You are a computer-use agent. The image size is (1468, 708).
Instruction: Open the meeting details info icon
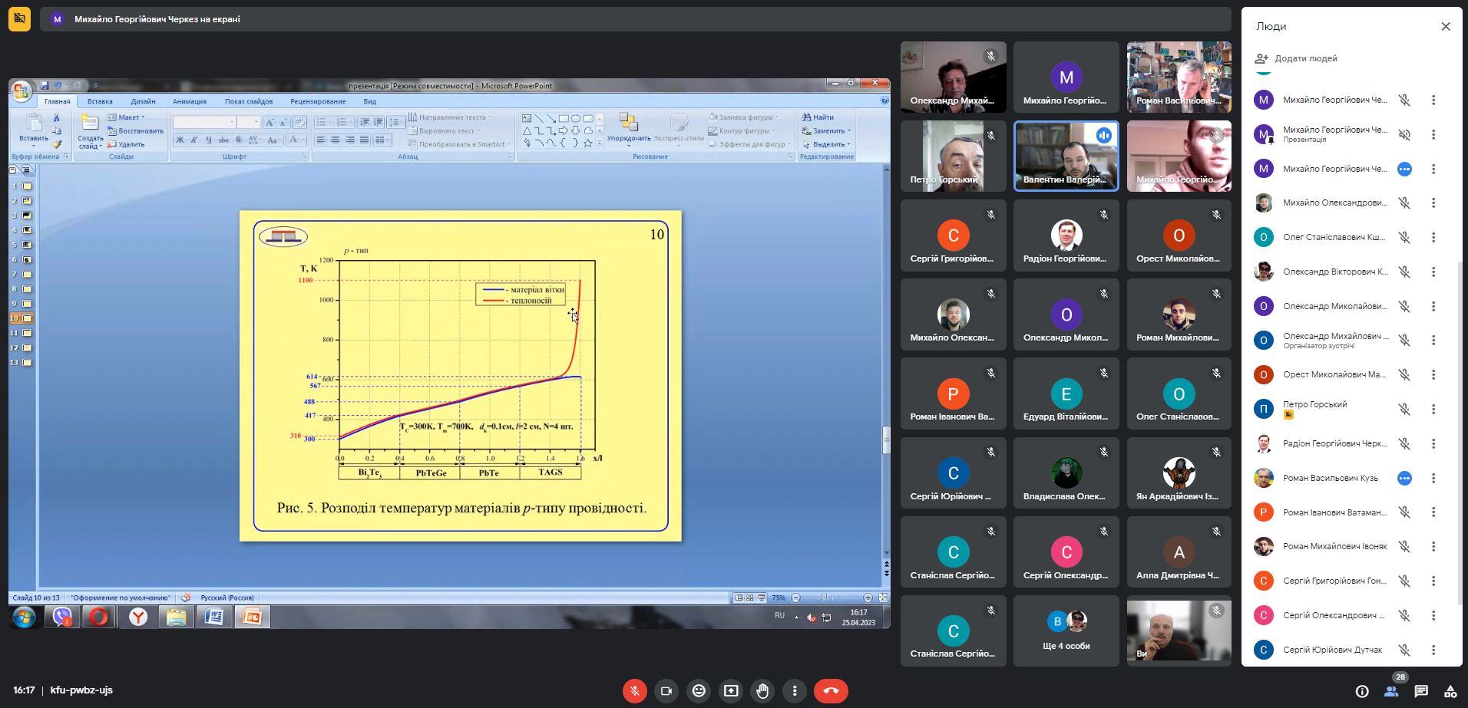pyautogui.click(x=1362, y=691)
